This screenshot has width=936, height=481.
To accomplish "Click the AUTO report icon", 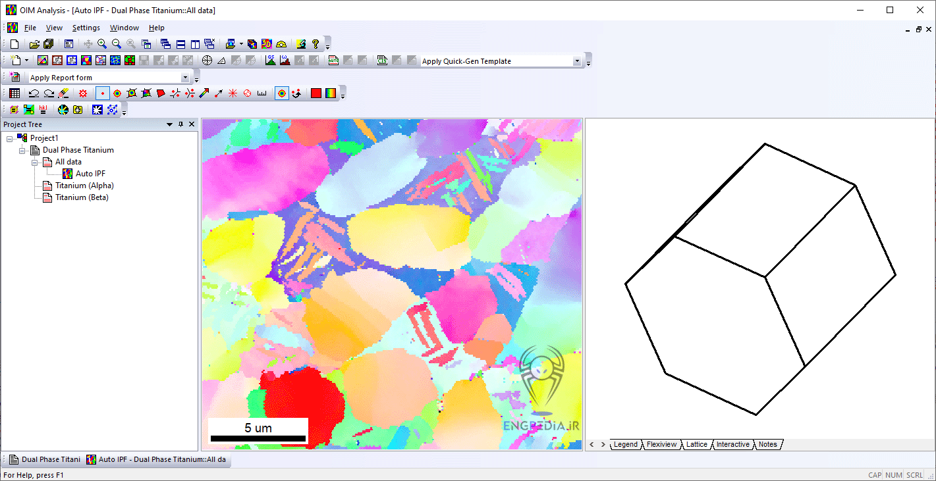I will point(333,61).
